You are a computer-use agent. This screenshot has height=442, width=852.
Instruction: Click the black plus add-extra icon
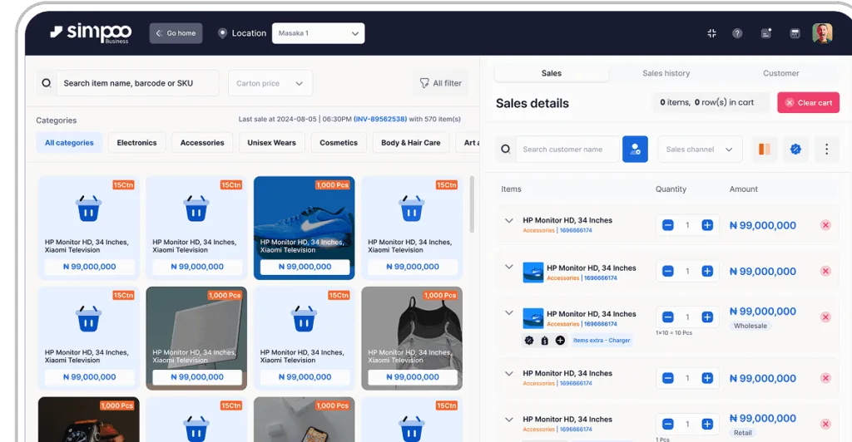(x=560, y=341)
